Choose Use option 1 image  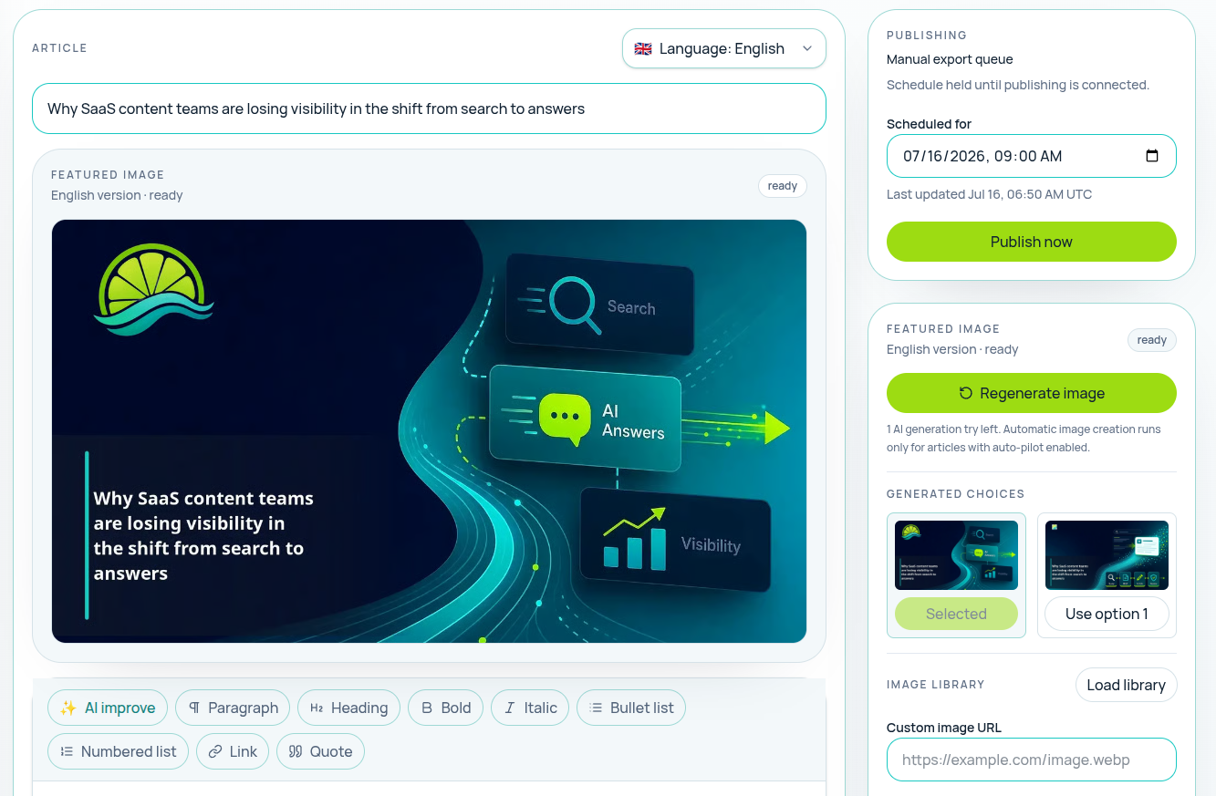(1107, 614)
